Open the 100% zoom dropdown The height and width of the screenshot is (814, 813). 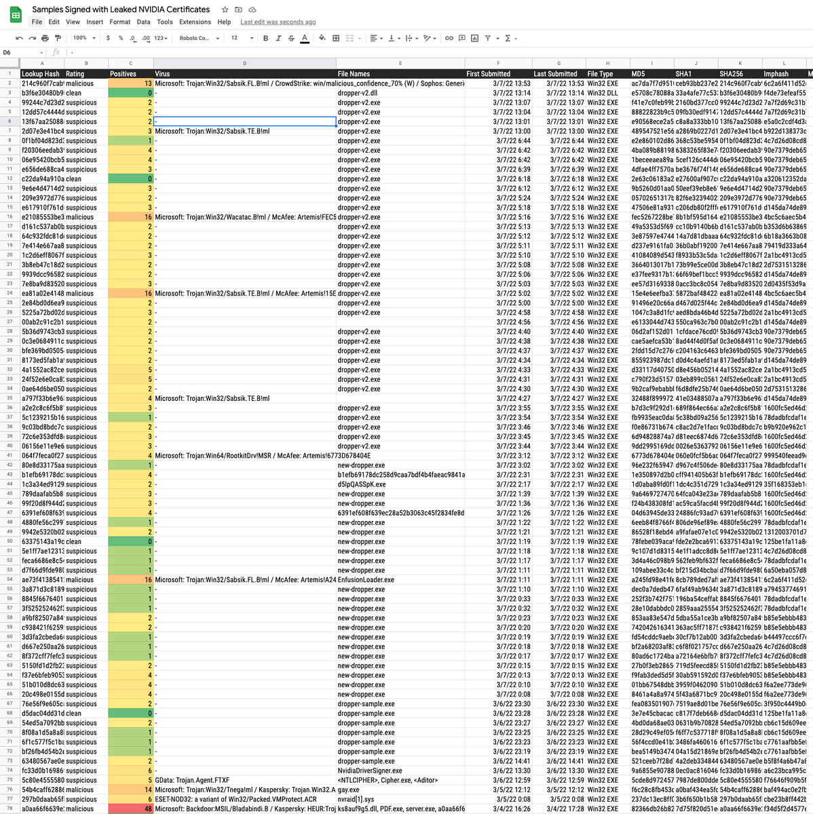point(84,38)
